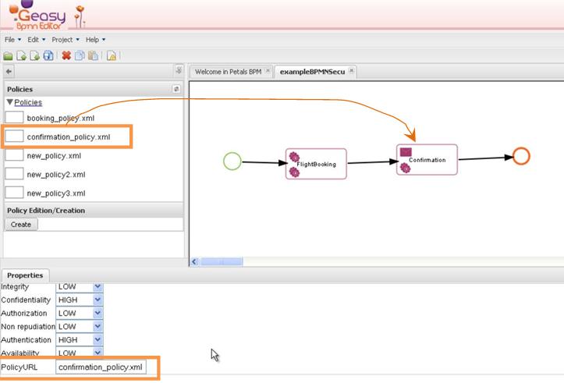The height and width of the screenshot is (383, 564).
Task: Click the upper gear icon in FlightBooking task
Action: coord(294,157)
